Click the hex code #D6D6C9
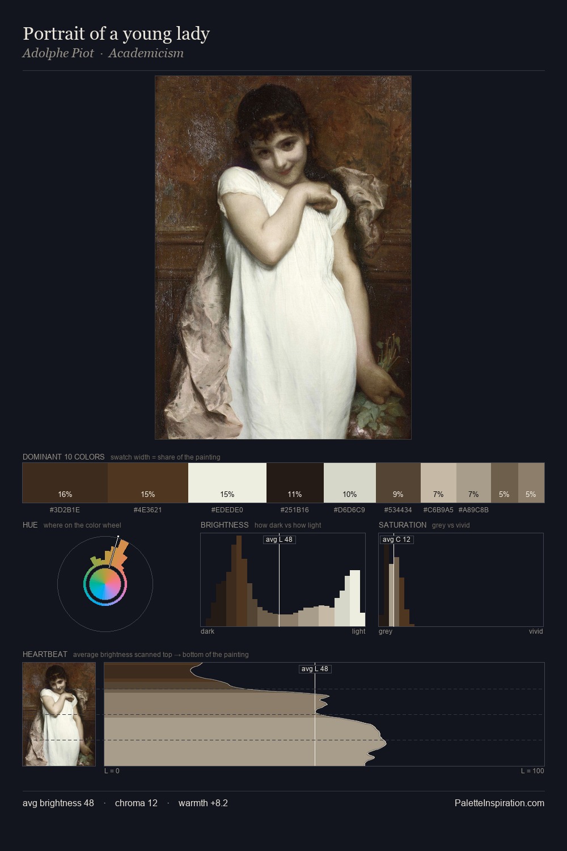 (349, 510)
